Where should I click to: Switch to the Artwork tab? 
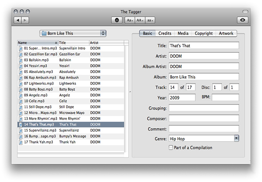[226, 33]
